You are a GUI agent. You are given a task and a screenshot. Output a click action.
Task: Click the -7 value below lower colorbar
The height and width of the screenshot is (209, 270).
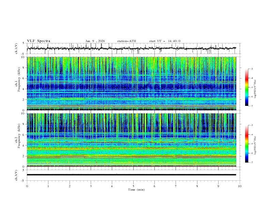coord(252,163)
